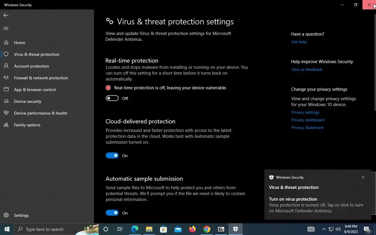Click the heart icon for Device performance
This screenshot has width=376, height=235.
click(6, 113)
